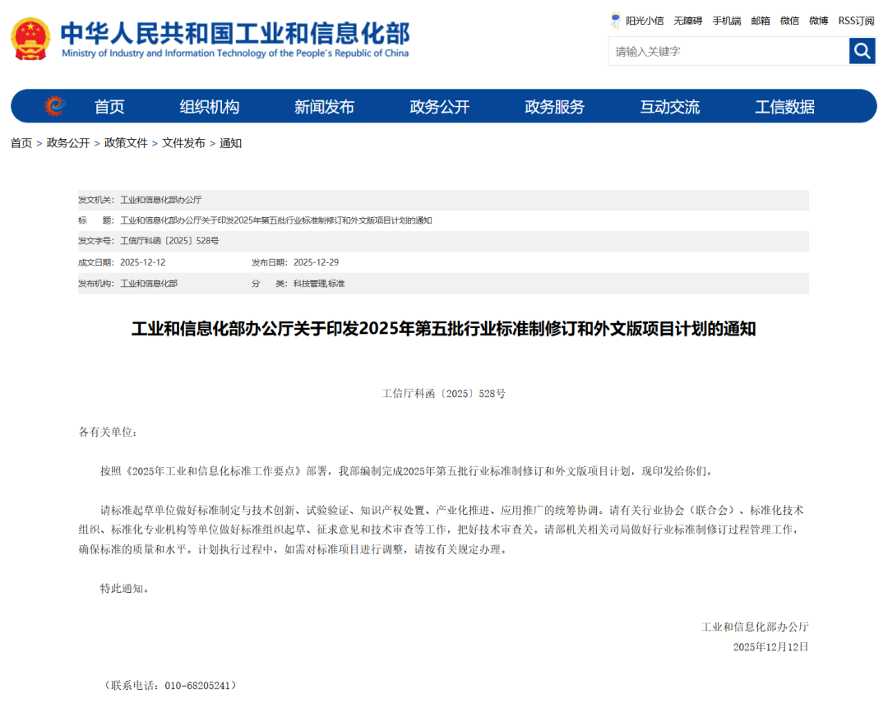
Task: Navigate to 首页 in the breadcrumb
Action: [x=21, y=142]
